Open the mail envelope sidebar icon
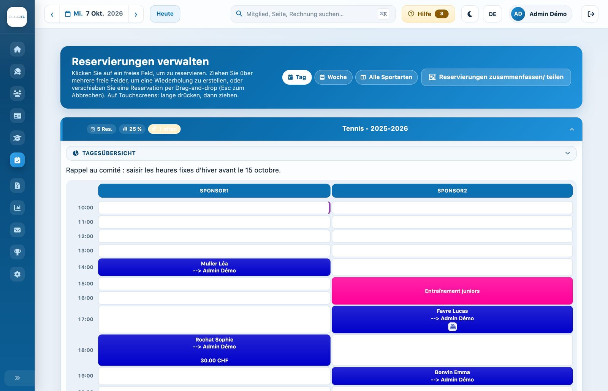Image resolution: width=608 pixels, height=391 pixels. click(x=17, y=230)
